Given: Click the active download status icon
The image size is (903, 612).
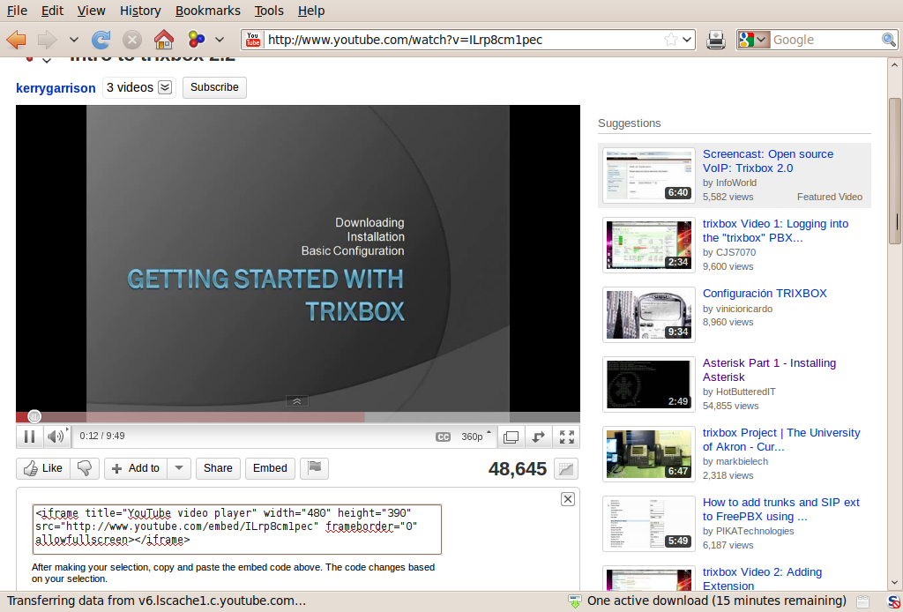Looking at the screenshot, I should coord(574,601).
